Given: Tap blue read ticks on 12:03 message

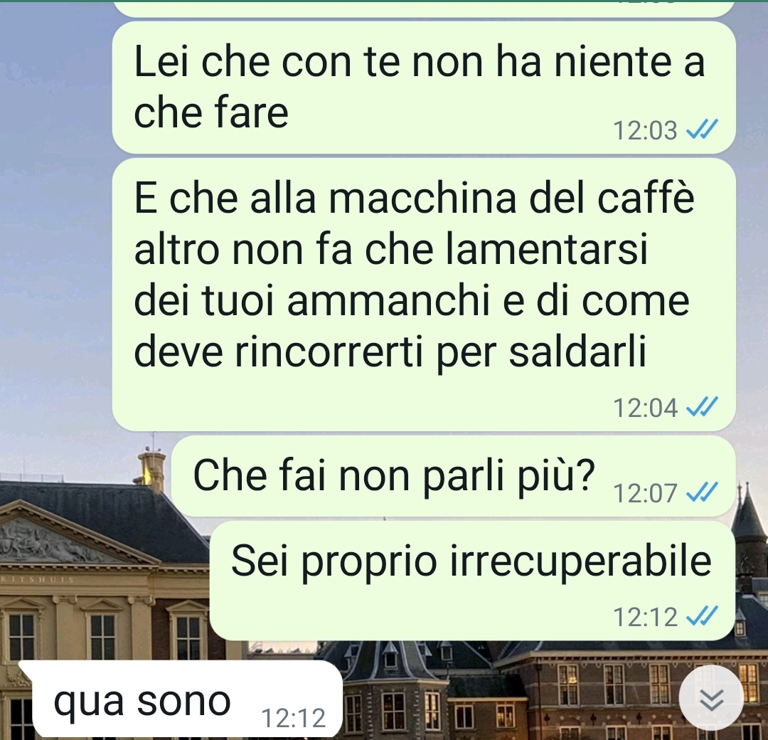Looking at the screenshot, I should [x=702, y=130].
